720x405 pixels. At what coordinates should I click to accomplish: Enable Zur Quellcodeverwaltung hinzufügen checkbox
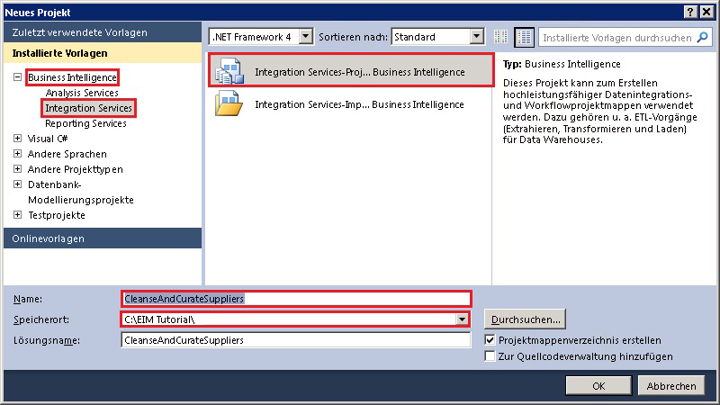point(490,355)
